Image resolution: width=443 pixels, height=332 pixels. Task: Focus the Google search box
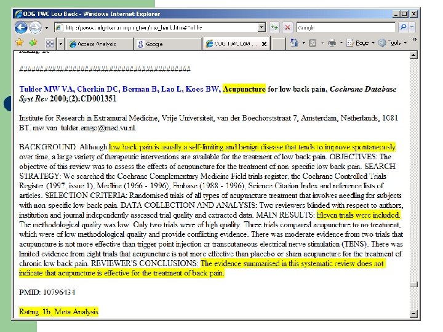click(x=346, y=28)
